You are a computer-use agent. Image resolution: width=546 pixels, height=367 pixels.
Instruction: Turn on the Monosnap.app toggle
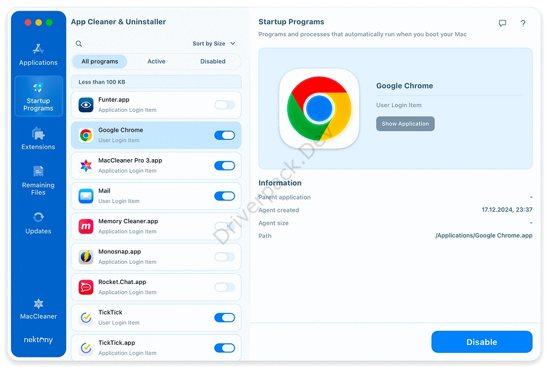[224, 257]
